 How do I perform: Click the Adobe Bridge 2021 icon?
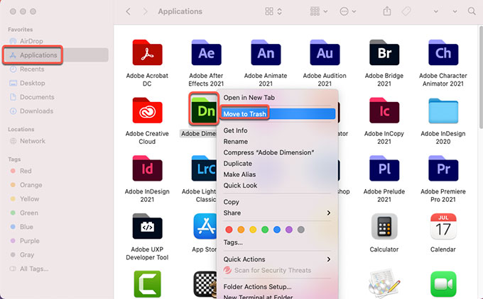[x=384, y=52]
